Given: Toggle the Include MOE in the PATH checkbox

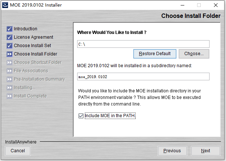Looking at the screenshot, I should (81, 116).
